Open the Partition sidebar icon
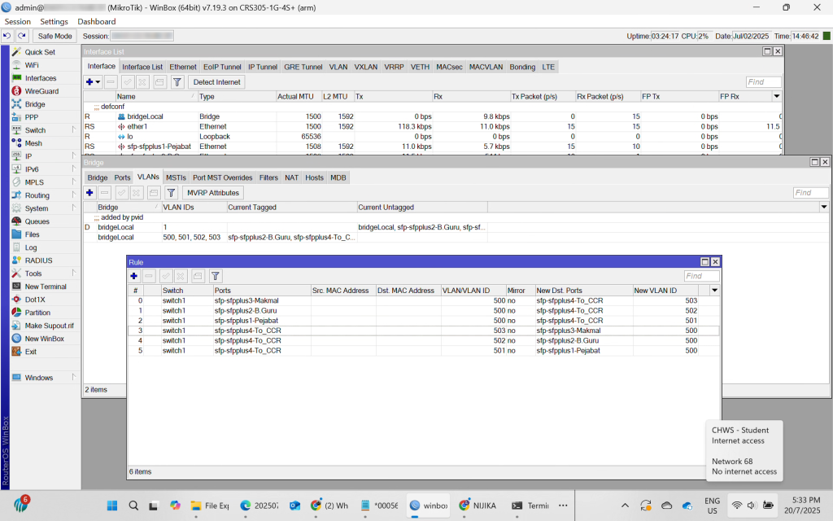833x521 pixels. pyautogui.click(x=17, y=313)
